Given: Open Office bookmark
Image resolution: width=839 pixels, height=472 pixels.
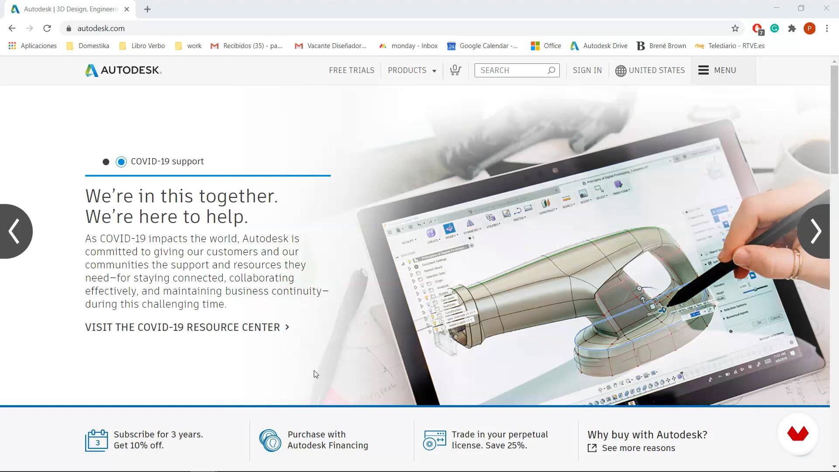Looking at the screenshot, I should 546,46.
